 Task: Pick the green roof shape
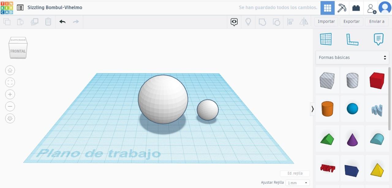click(x=327, y=139)
